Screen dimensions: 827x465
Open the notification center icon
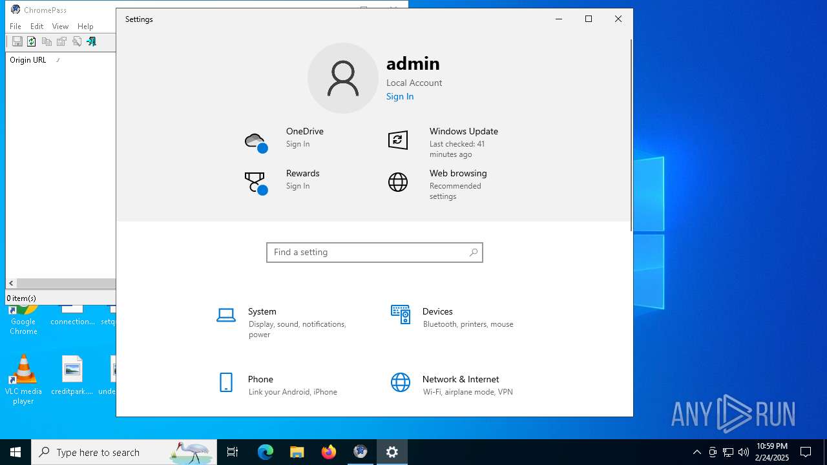[x=806, y=452]
